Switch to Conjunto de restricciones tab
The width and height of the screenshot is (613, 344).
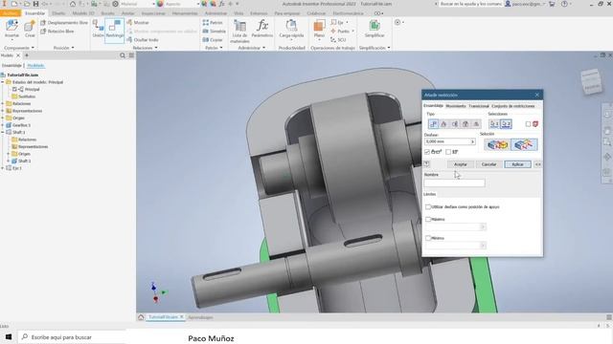point(513,106)
